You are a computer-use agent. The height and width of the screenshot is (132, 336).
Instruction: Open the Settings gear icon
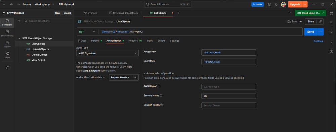click(269, 4)
